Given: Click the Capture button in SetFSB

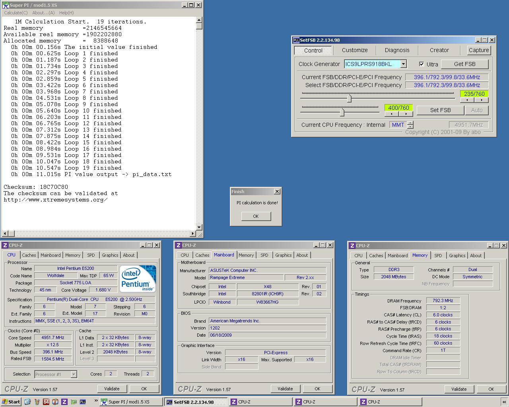Looking at the screenshot, I should coord(479,50).
